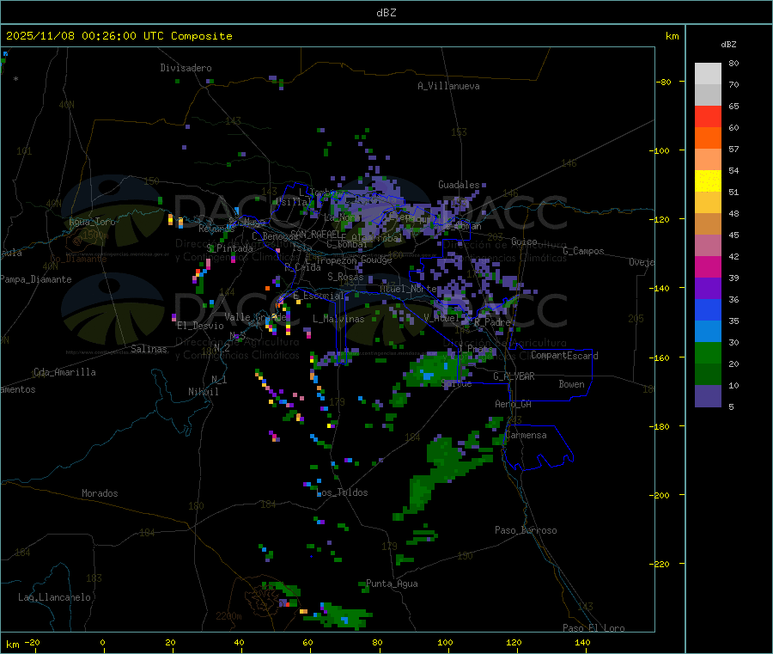Select the 'Morados' map label
This screenshot has width=773, height=654.
(100, 493)
